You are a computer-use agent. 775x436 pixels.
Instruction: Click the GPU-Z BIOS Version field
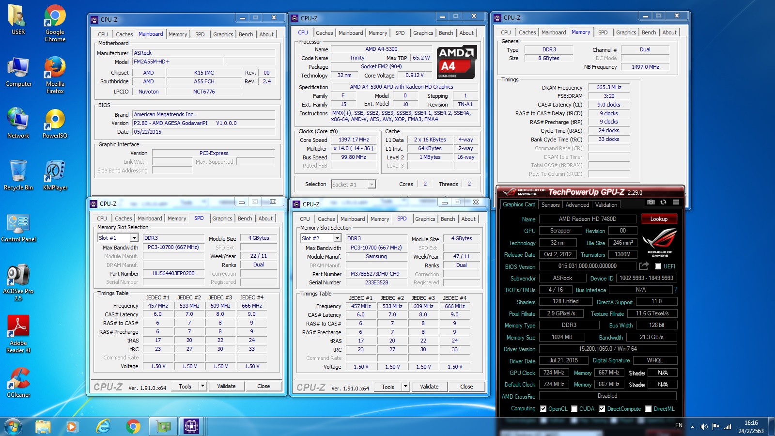587,266
